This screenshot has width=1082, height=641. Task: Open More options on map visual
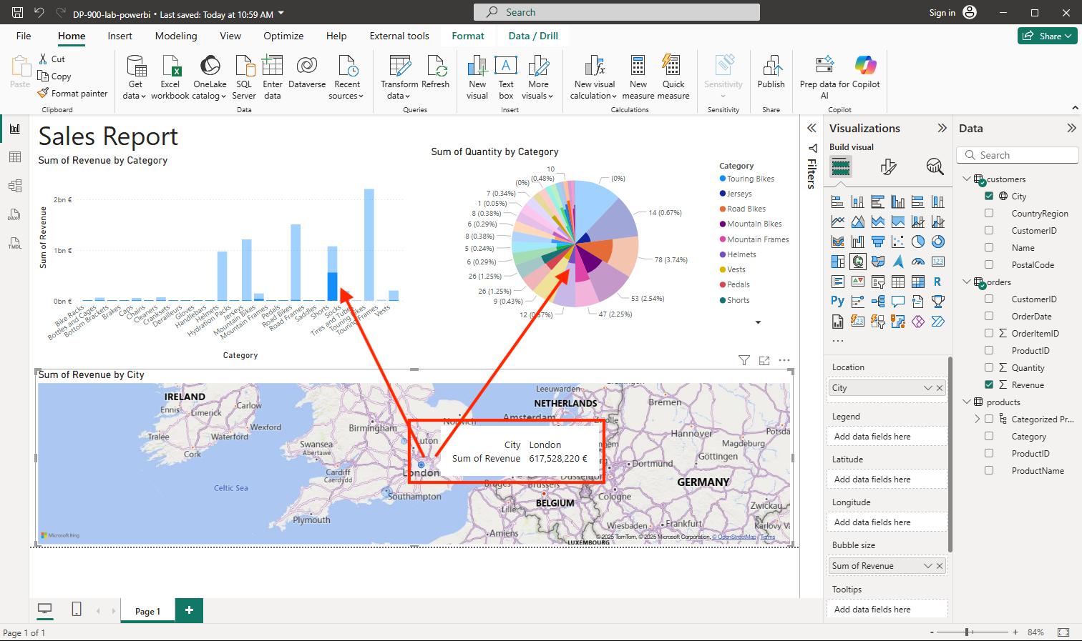click(784, 361)
